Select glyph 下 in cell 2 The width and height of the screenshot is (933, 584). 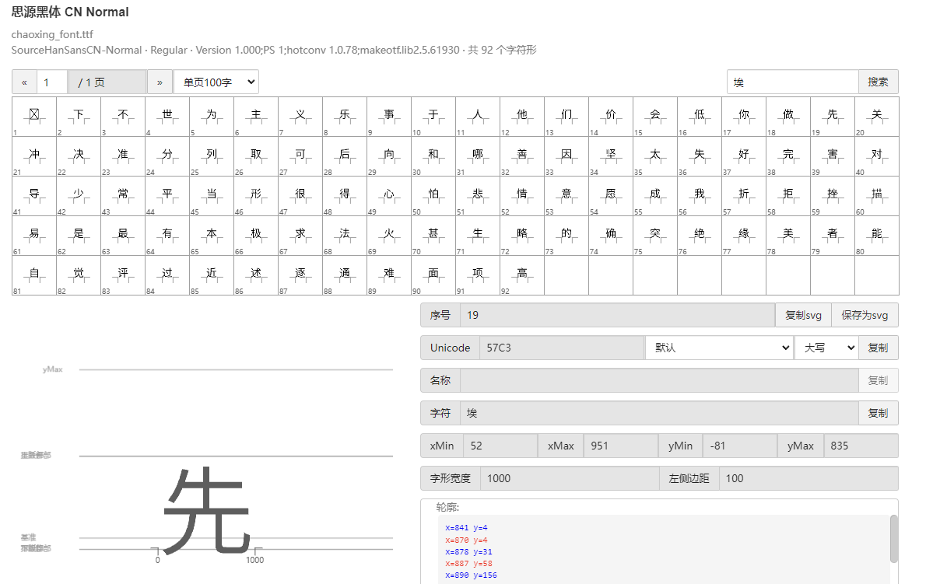(79, 117)
